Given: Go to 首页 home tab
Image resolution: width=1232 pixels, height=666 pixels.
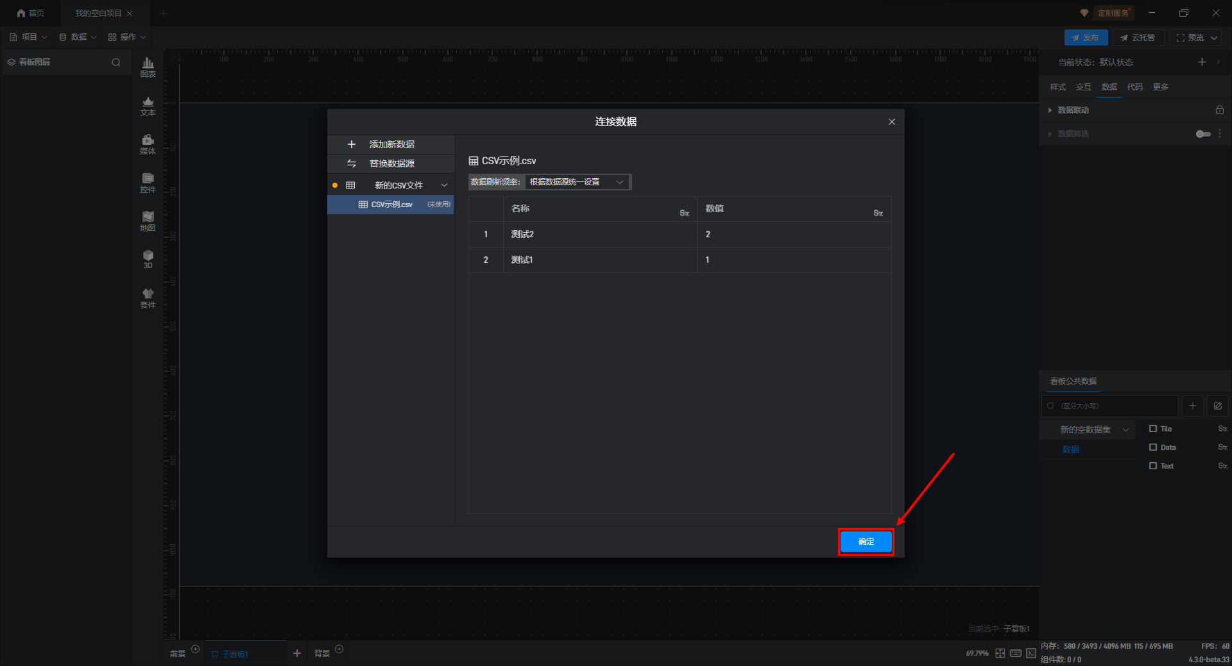Looking at the screenshot, I should tap(31, 13).
